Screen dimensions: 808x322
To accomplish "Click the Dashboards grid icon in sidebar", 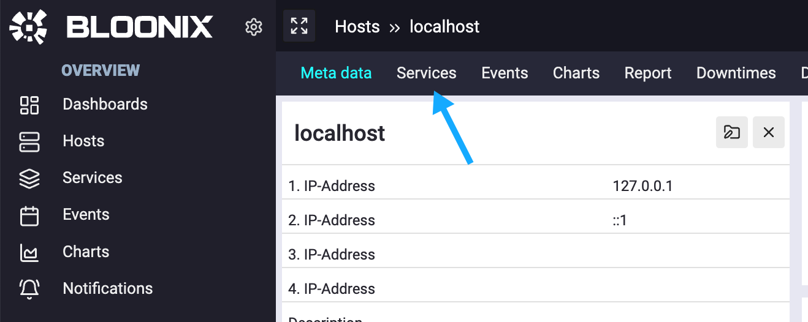I will pyautogui.click(x=29, y=105).
